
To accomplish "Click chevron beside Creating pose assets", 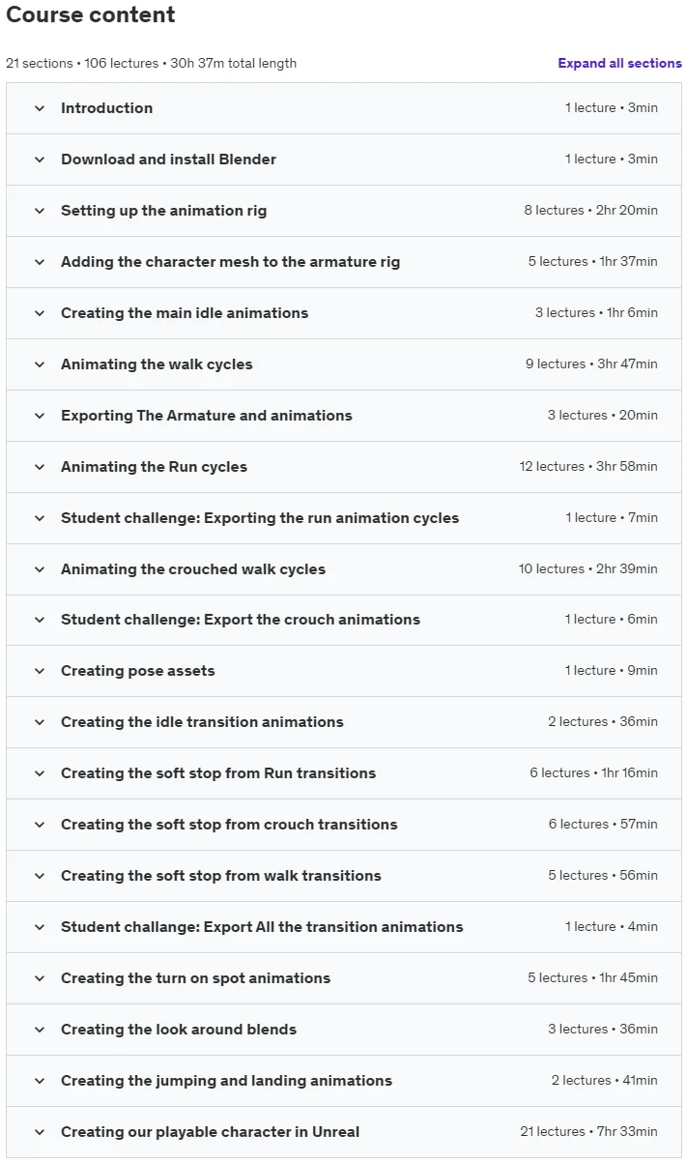I will (x=40, y=671).
